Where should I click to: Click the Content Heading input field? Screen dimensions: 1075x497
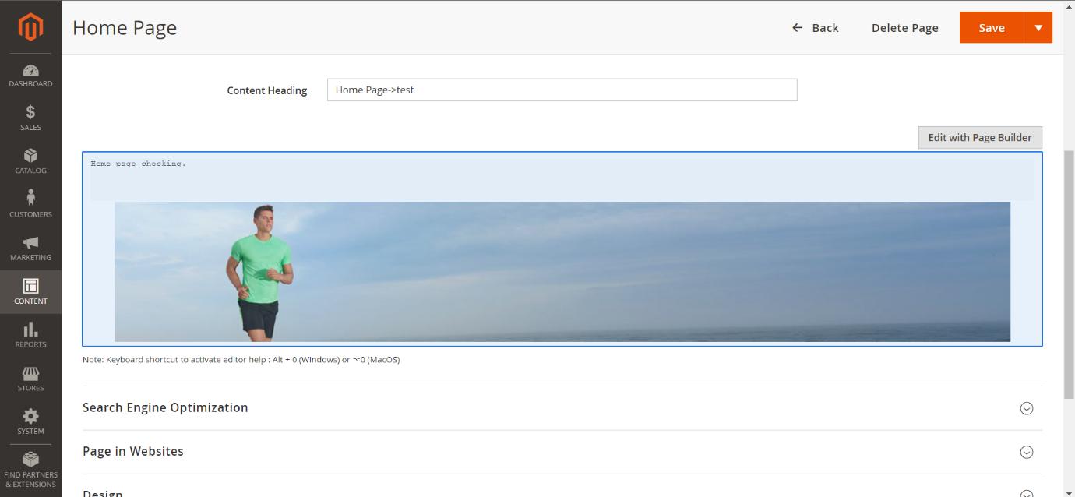(x=562, y=90)
